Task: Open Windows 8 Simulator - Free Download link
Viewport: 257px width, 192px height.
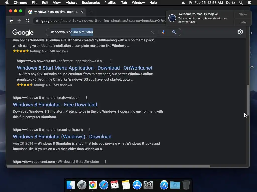Action: (55, 105)
